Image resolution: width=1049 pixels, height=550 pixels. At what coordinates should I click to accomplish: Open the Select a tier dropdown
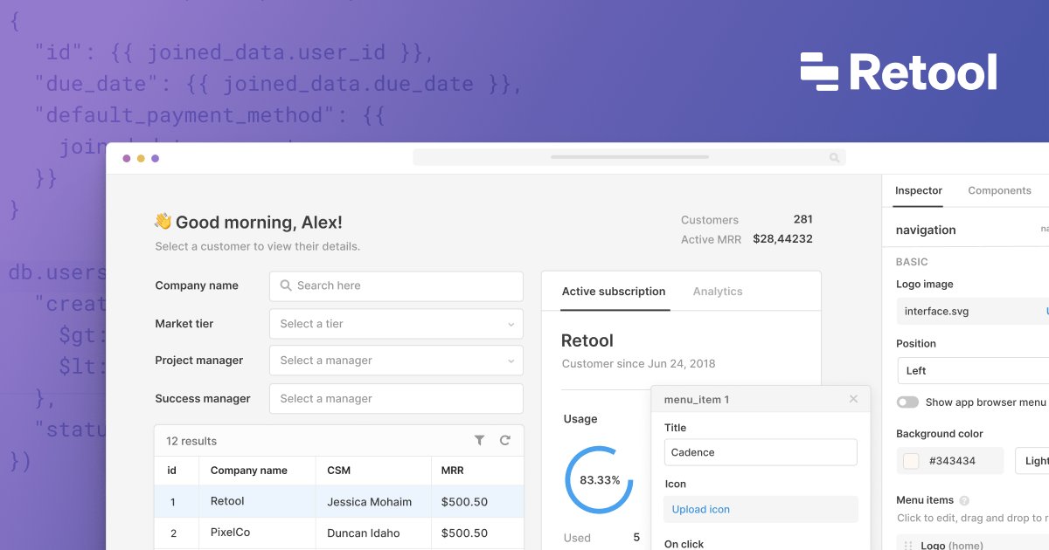point(395,323)
